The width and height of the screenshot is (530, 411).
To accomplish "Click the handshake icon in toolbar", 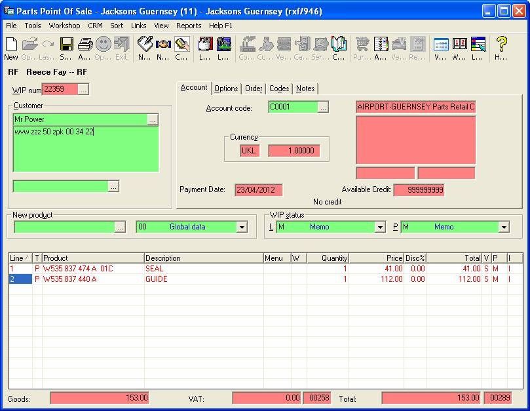I will click(x=163, y=45).
